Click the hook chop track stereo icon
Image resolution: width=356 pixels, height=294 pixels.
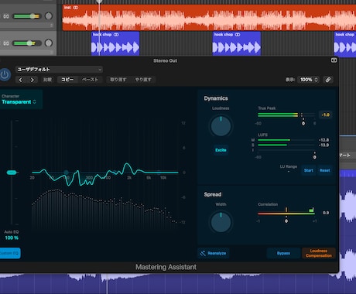coord(6,43)
